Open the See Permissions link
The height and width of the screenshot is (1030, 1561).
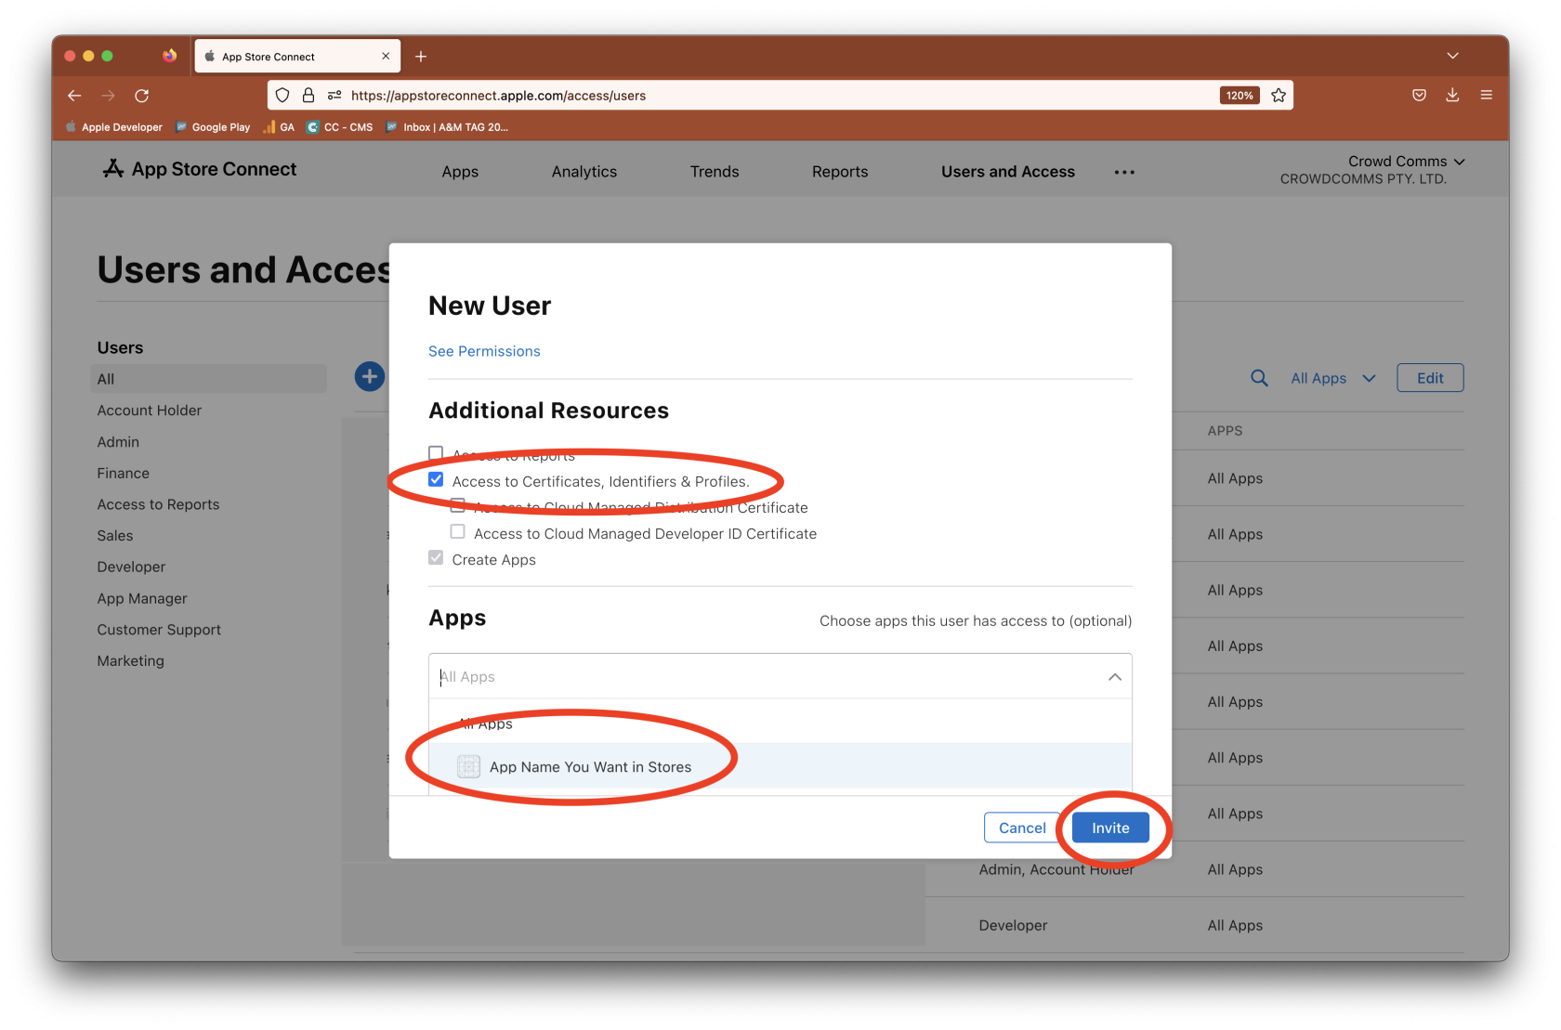(x=484, y=351)
